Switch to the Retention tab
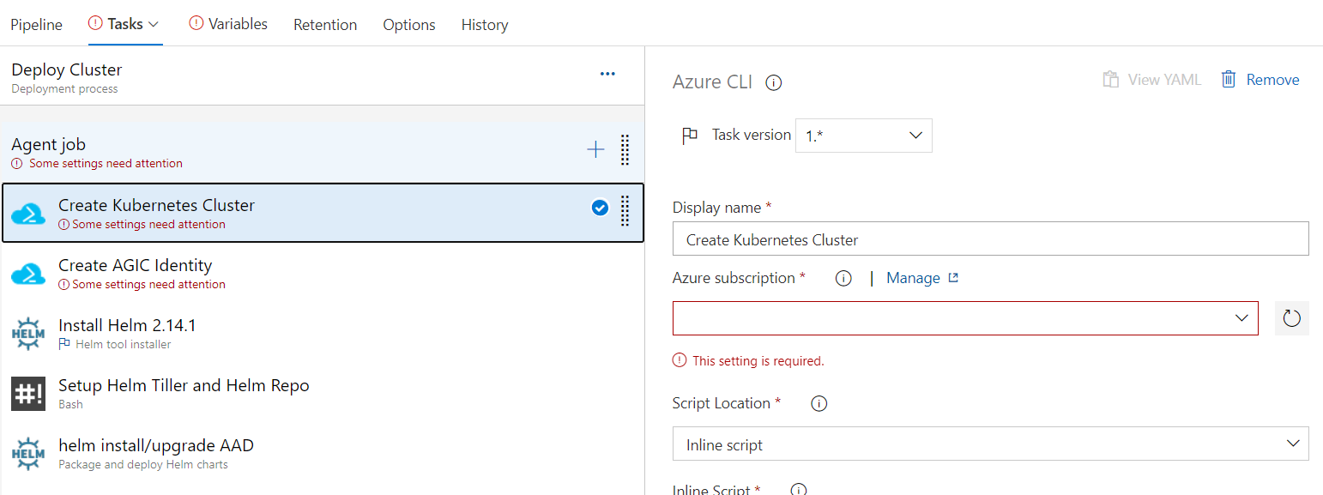The height and width of the screenshot is (495, 1323). [325, 25]
